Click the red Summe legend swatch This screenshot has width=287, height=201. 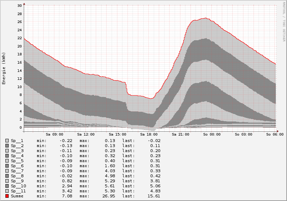pos(7,196)
